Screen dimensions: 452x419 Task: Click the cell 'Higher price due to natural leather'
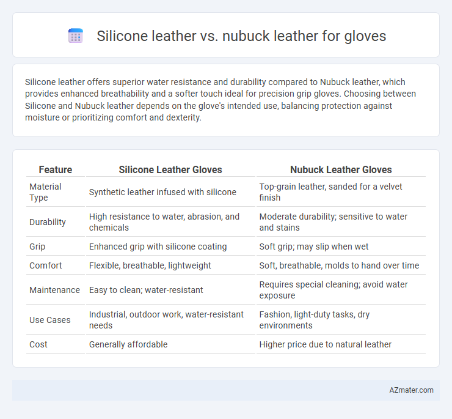click(x=341, y=344)
